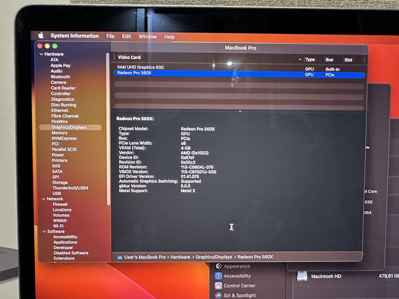Select Disabled Software in sidebar
Image resolution: width=399 pixels, height=299 pixels.
click(x=71, y=253)
